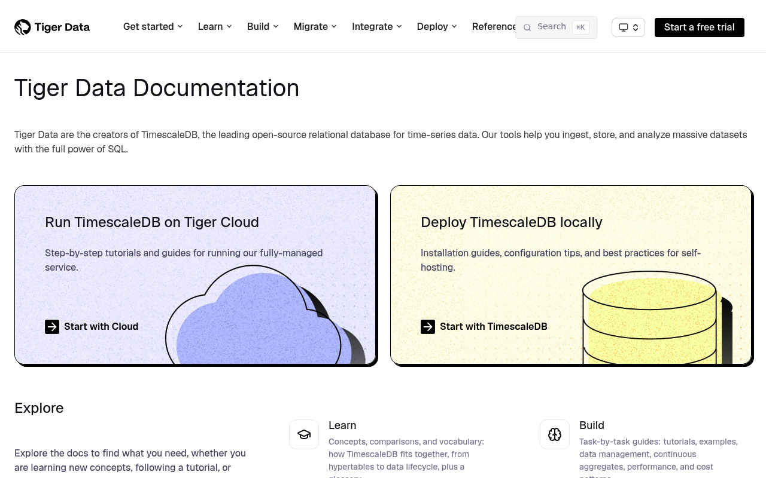Expand the Learn navigation chevron
This screenshot has height=478, width=766.
(x=229, y=27)
